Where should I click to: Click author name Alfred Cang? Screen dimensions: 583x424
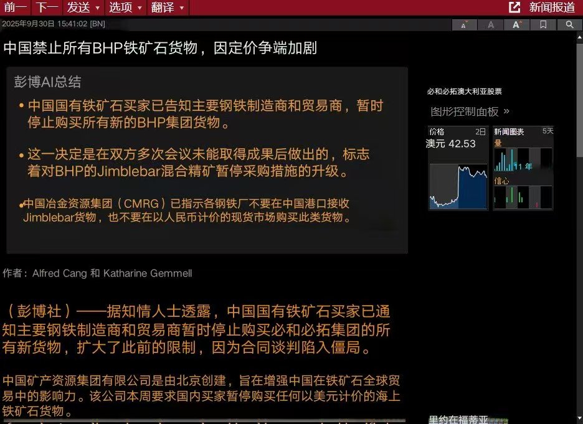60,273
